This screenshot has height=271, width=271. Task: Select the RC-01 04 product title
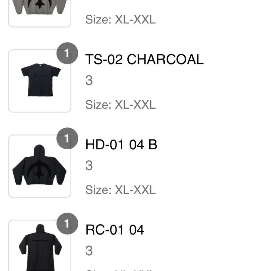pos(115,230)
